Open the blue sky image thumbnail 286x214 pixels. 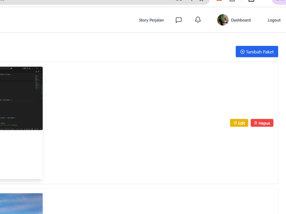(x=21, y=203)
